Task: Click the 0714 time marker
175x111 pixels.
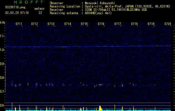Action: pos(68,24)
